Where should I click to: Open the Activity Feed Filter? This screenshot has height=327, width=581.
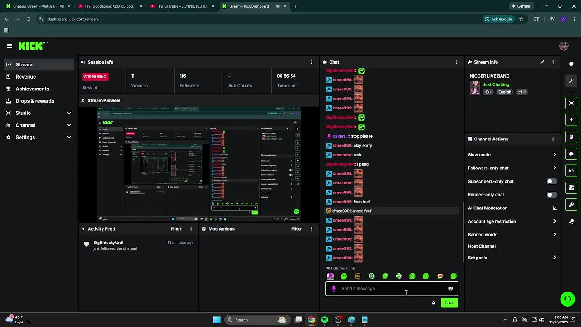[x=176, y=229]
